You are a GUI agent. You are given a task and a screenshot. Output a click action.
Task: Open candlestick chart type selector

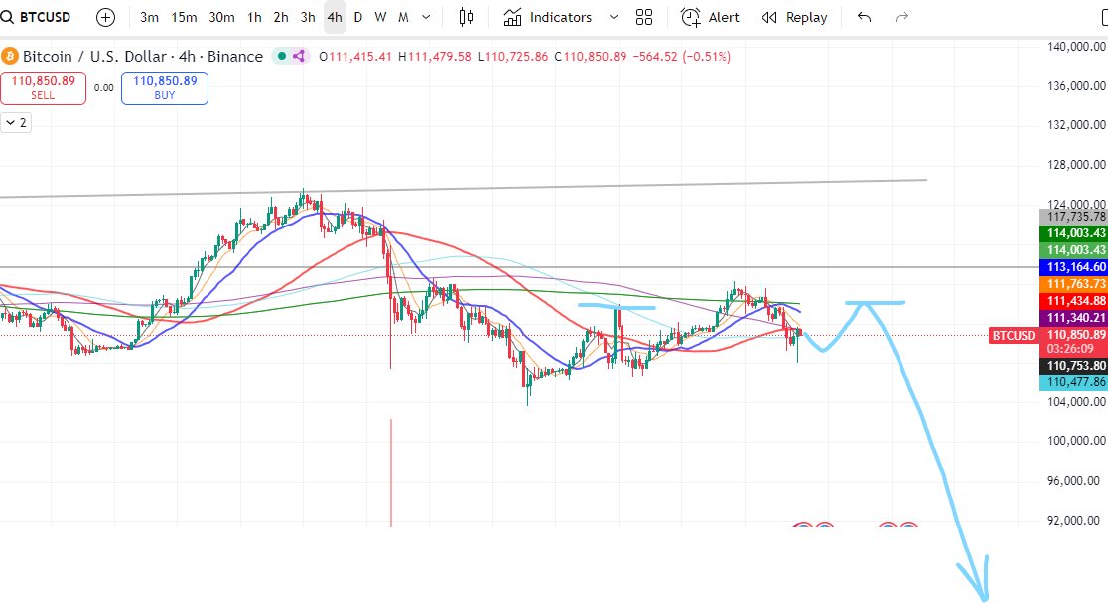(466, 17)
